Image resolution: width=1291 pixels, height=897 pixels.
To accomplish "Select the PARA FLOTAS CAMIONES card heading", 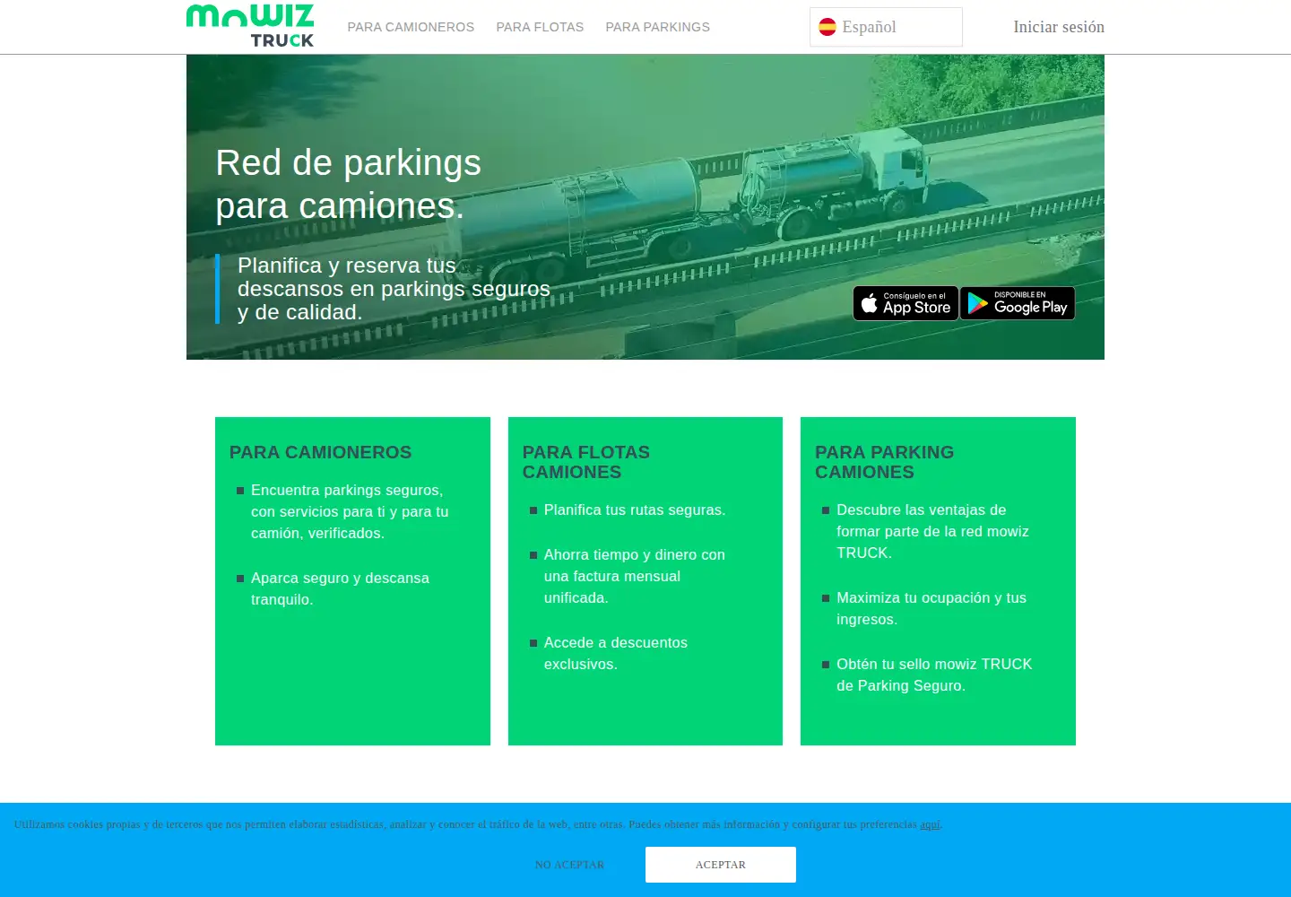I will point(586,462).
